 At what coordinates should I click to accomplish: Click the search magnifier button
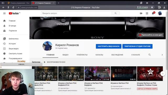tap(115, 13)
